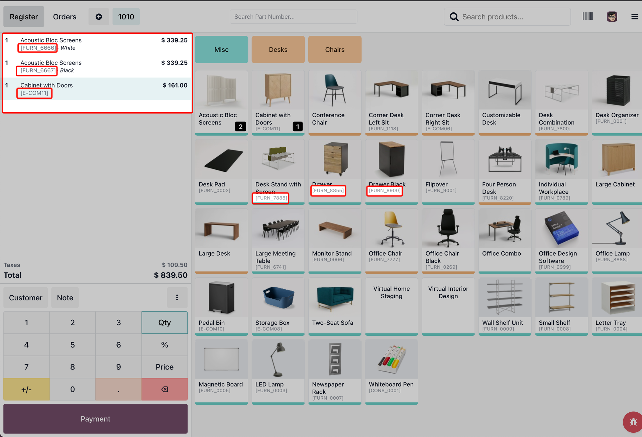Open the Chairs category
Viewport: 642px width, 437px height.
pos(335,49)
